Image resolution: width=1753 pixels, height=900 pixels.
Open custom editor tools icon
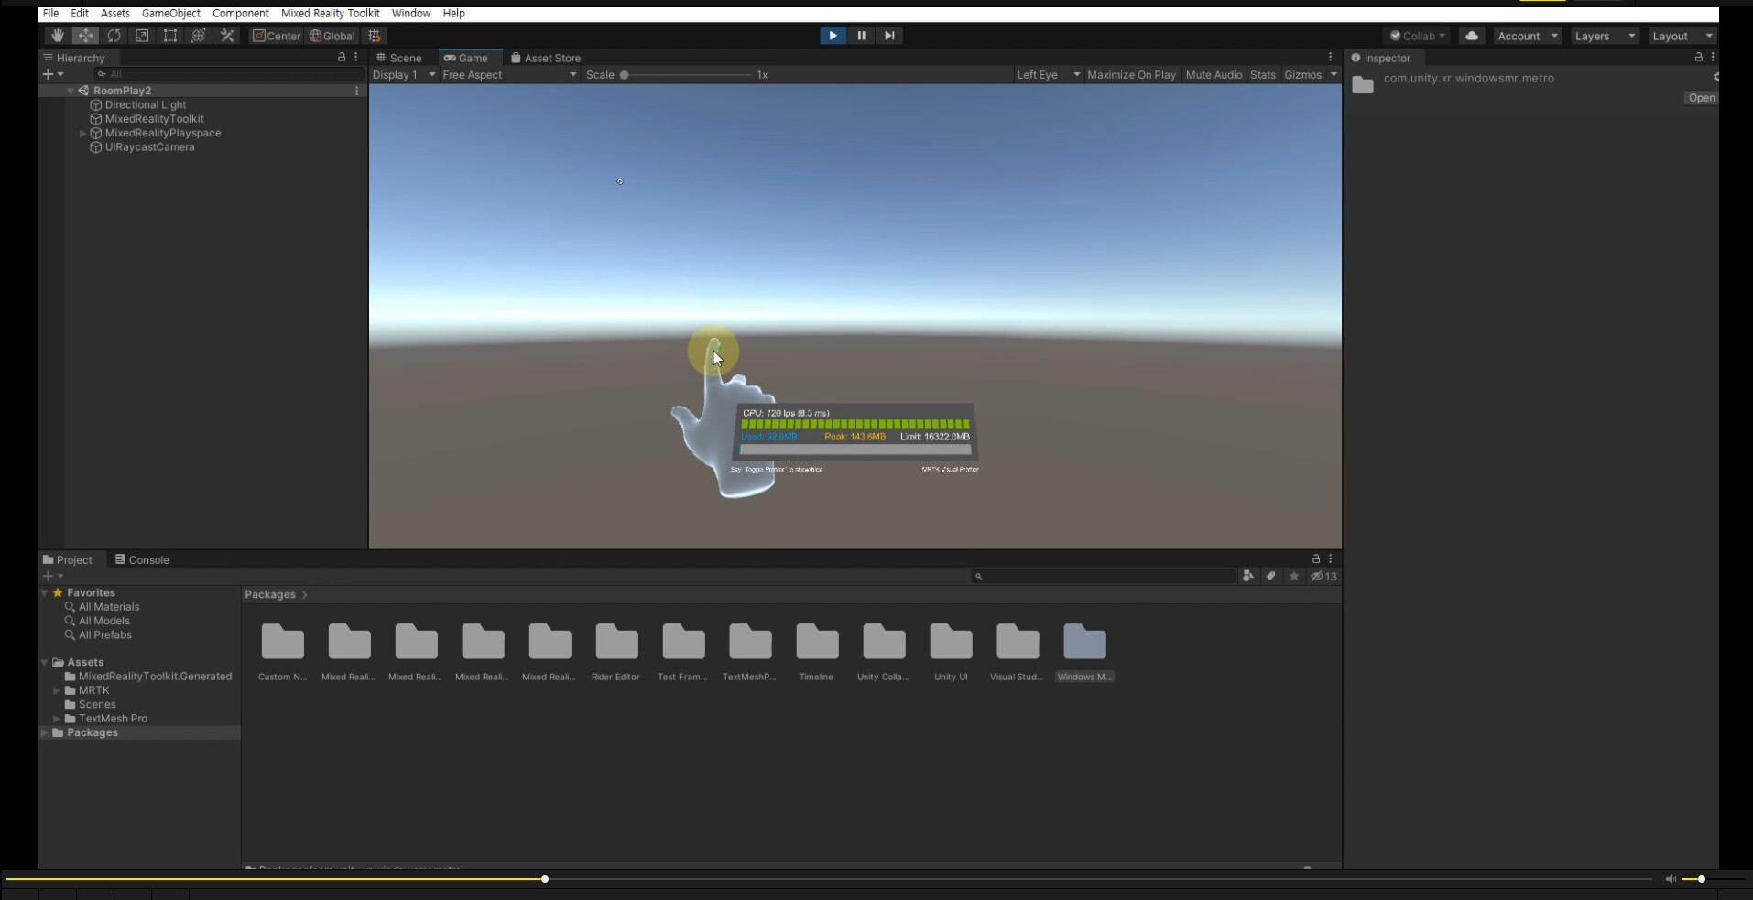[227, 36]
